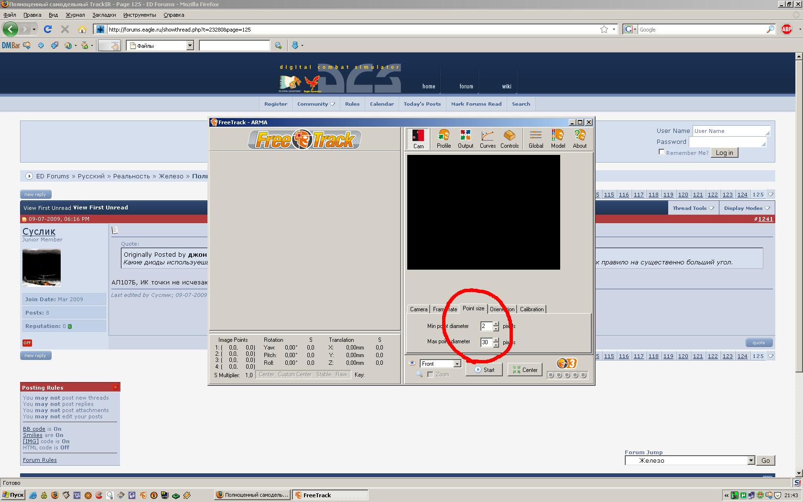Viewport: 803px width, 502px height.
Task: Click the Password input field
Action: (727, 142)
